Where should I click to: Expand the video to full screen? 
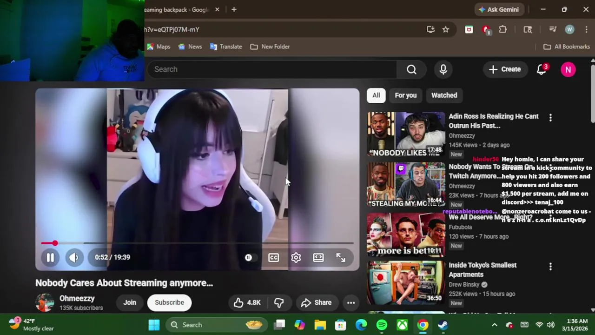pyautogui.click(x=341, y=257)
